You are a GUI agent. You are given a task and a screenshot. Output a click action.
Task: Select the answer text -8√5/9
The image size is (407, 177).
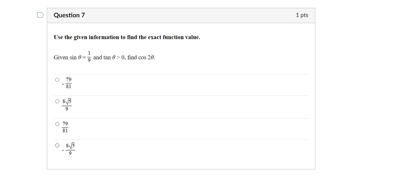[68, 148]
